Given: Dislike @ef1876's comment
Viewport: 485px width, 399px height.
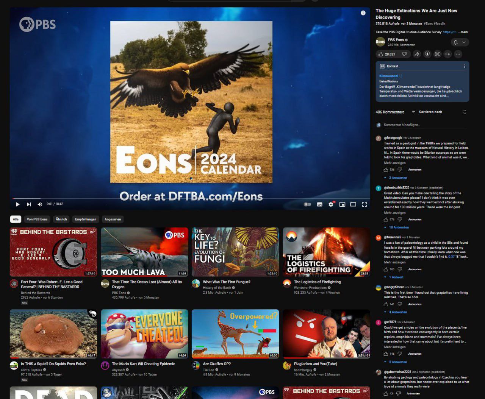Looking at the screenshot, I should [x=400, y=354].
